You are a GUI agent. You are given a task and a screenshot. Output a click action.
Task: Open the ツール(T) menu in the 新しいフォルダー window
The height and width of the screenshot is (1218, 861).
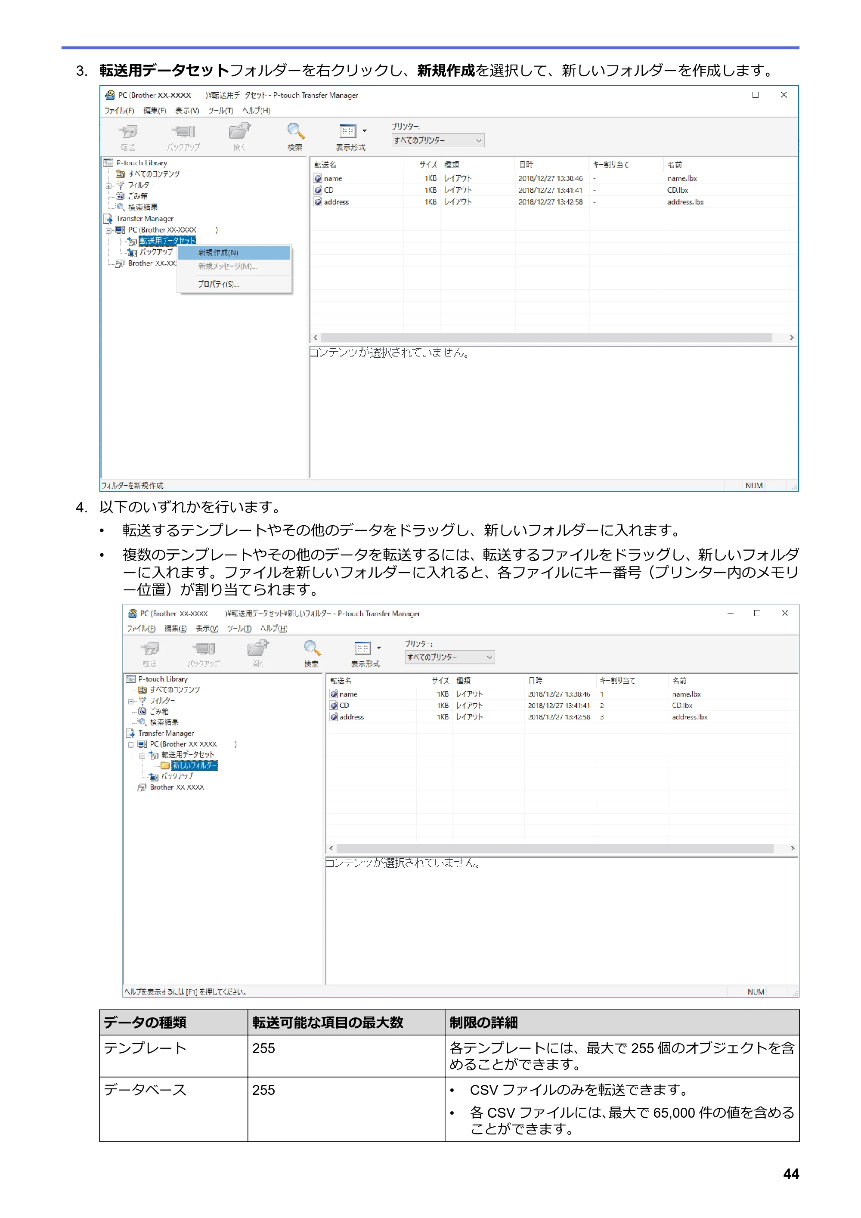click(x=239, y=629)
